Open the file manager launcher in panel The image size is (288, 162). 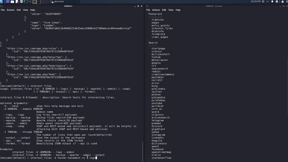[12, 2]
